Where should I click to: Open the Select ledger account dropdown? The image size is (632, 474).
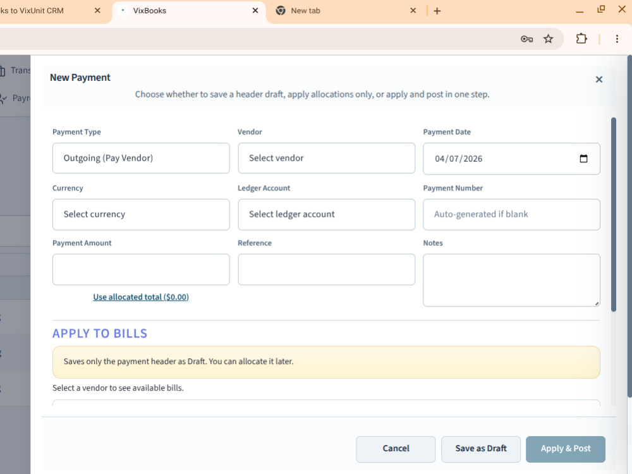[327, 214]
